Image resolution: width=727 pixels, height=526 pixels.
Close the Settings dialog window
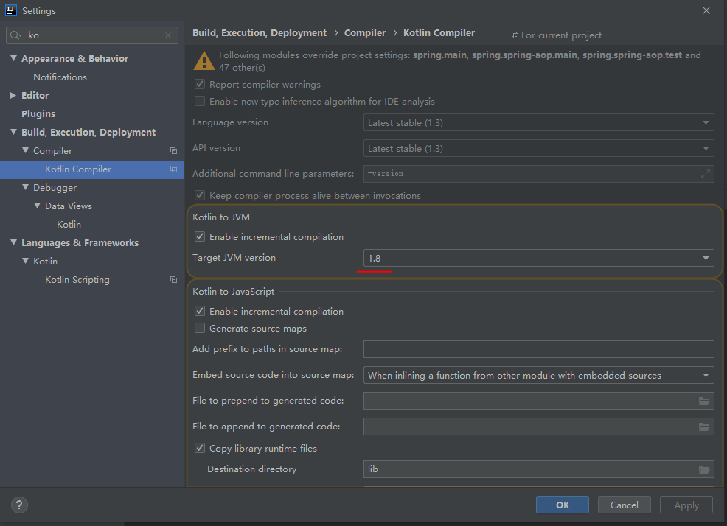[706, 10]
